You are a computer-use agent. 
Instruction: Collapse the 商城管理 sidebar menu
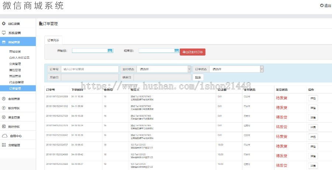(18, 42)
